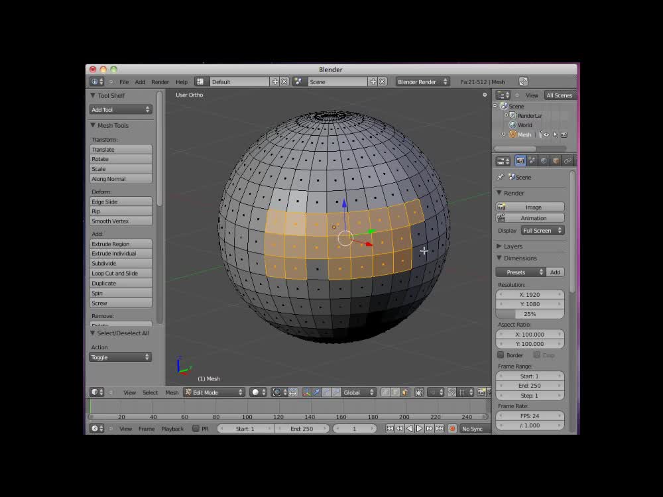The height and width of the screenshot is (497, 663).
Task: Enable the PR checkbox in timeline header
Action: 196,429
